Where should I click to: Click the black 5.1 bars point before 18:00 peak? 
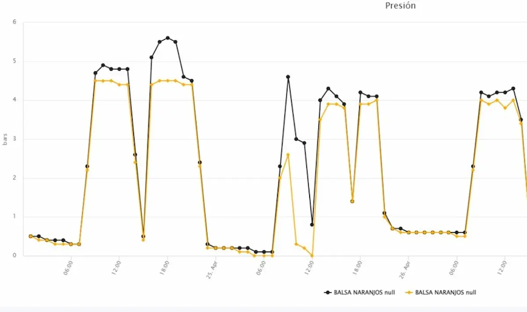click(x=152, y=57)
